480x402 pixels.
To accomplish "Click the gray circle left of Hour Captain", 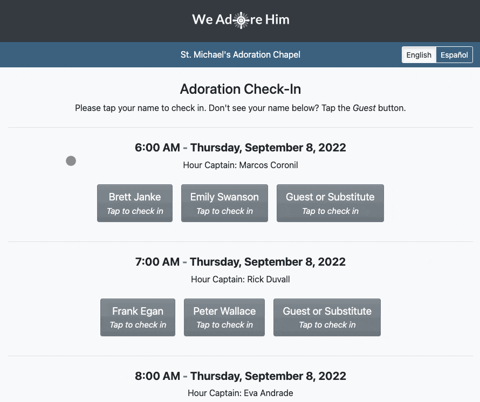I will pos(71,161).
